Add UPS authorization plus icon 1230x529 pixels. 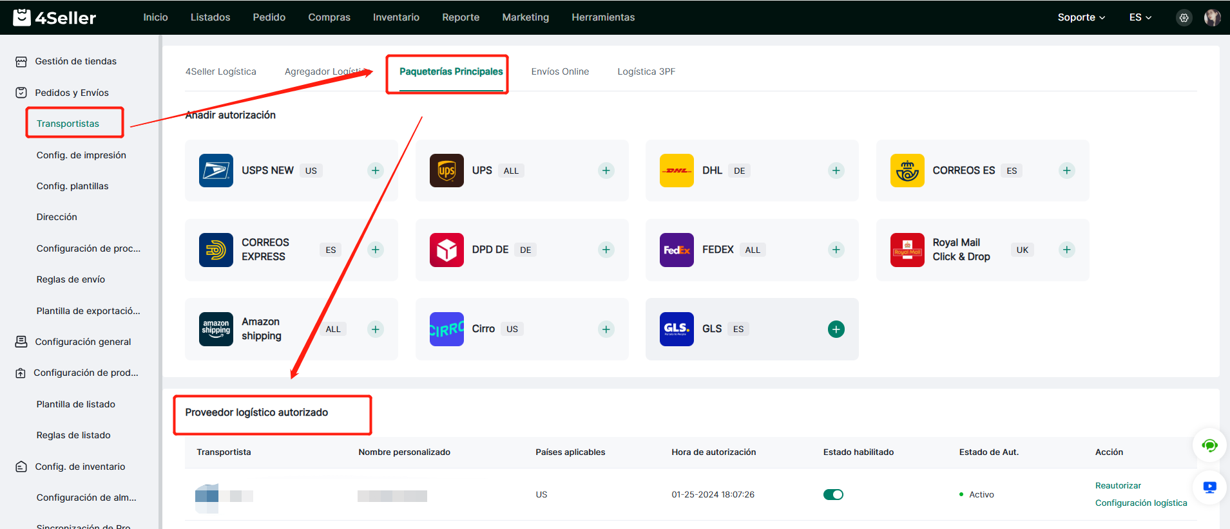point(606,171)
